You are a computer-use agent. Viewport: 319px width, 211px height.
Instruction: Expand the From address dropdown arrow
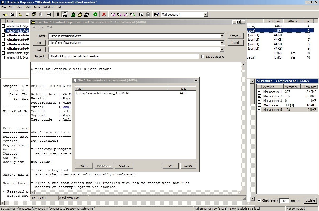pyautogui.click(x=222, y=36)
